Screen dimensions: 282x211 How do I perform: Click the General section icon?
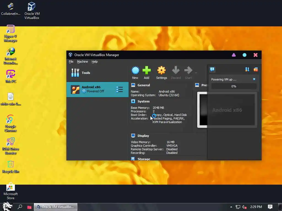click(x=133, y=85)
